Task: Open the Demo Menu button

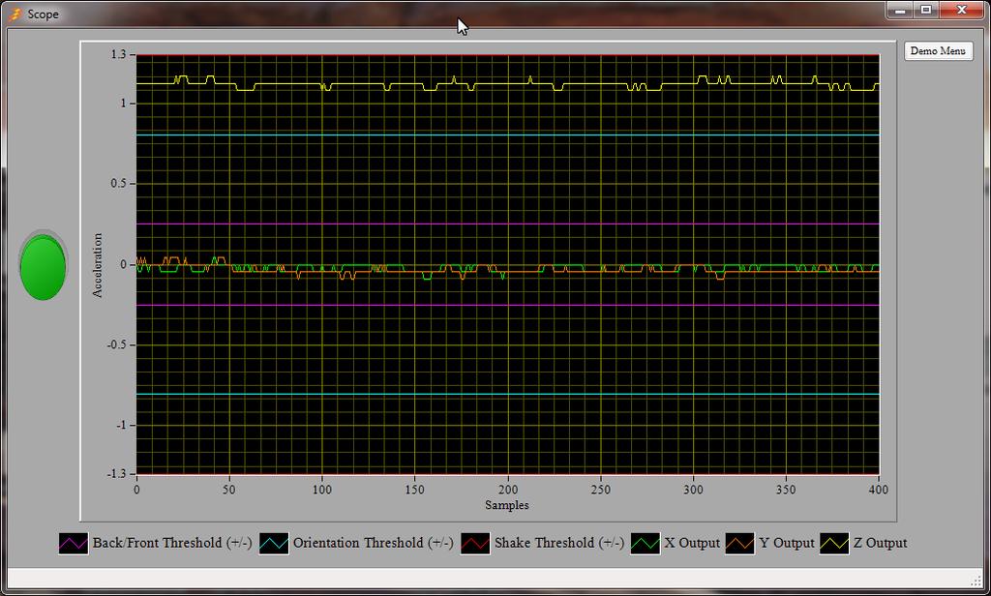Action: [x=938, y=51]
